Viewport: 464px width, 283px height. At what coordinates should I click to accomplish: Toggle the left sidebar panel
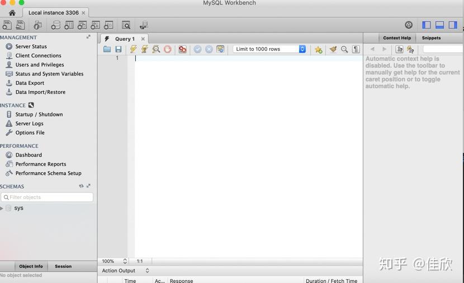point(427,25)
